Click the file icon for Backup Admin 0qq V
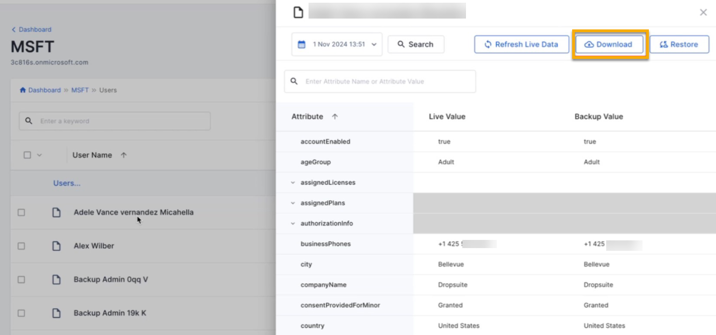 tap(56, 279)
